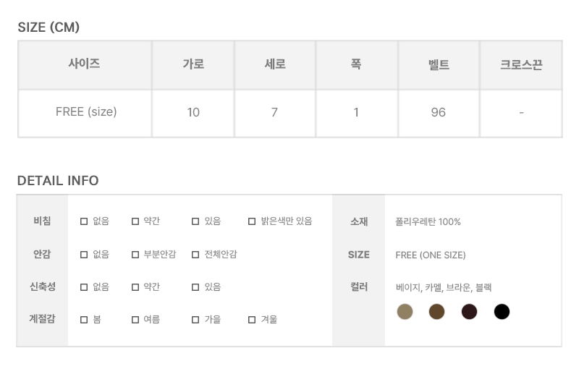Viewport: 579px width, 382px height.
Task: Check 약간 box in 신축성 row
Action: [x=135, y=287]
